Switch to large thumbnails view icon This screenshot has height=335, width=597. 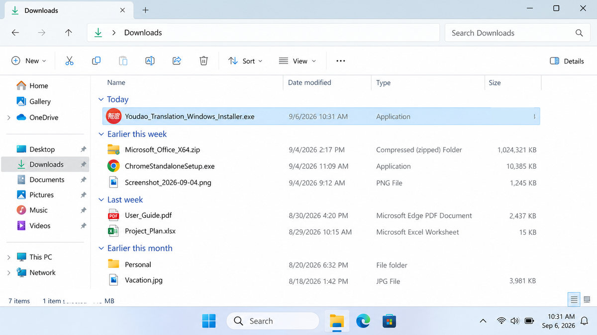[x=587, y=299]
